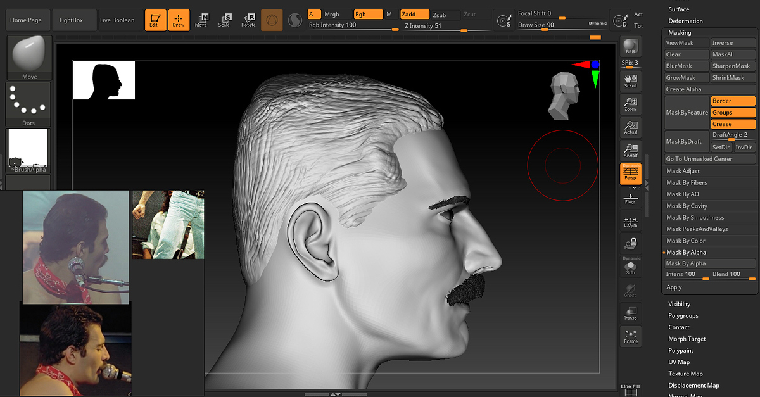Click the Scroll canvas icon

point(630,80)
